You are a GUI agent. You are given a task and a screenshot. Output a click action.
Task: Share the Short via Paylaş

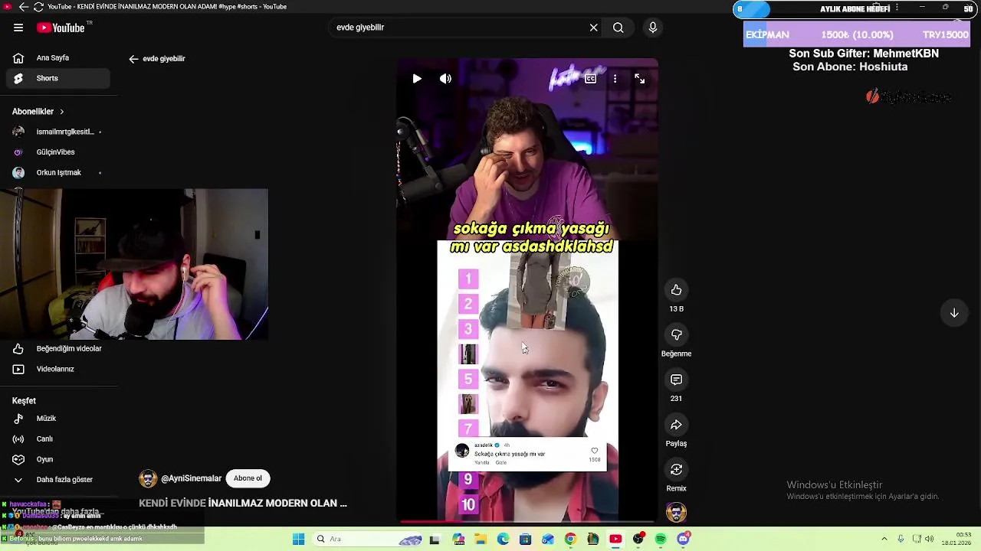676,425
